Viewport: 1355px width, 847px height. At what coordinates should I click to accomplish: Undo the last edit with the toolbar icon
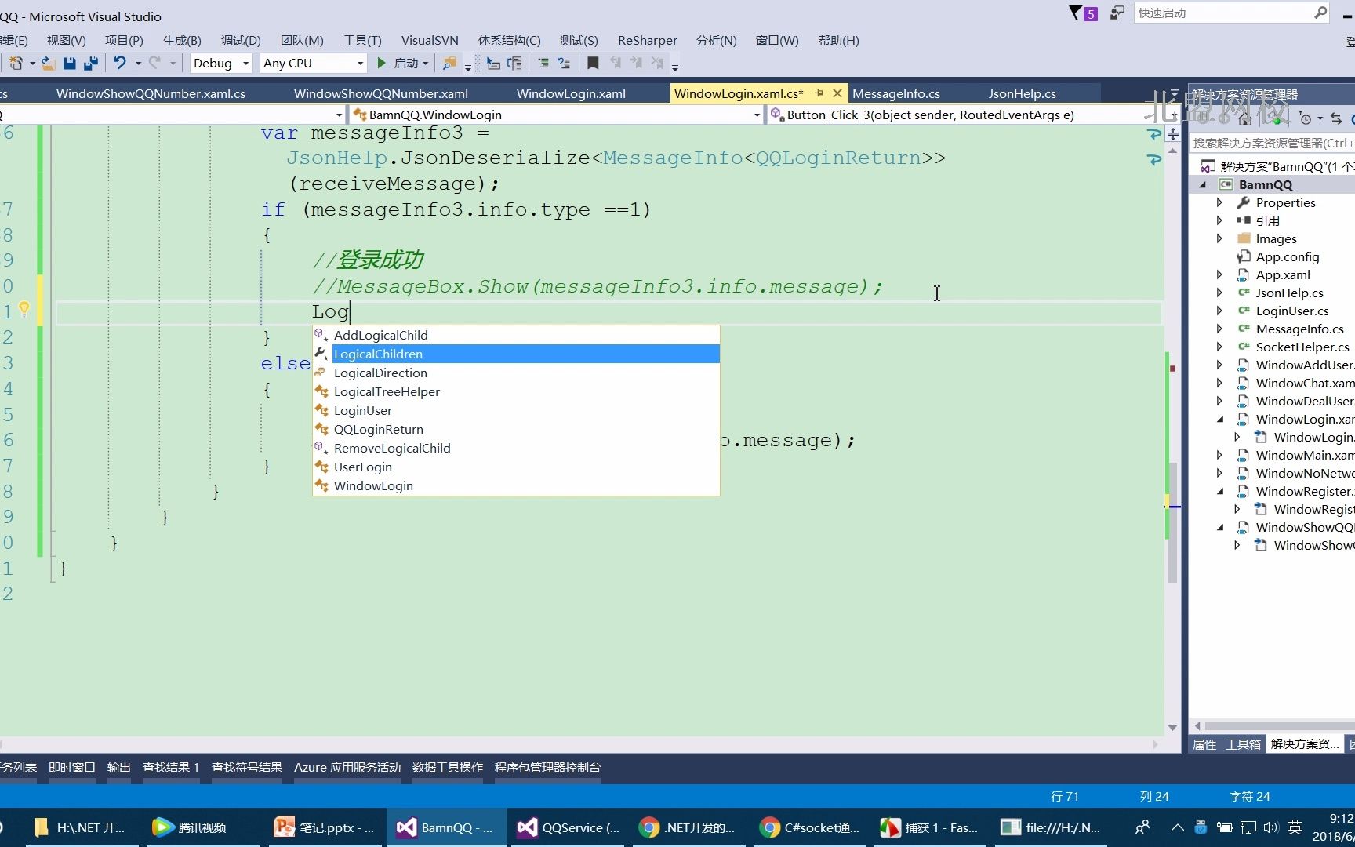120,63
